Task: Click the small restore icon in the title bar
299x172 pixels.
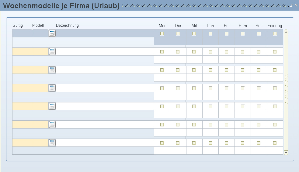Action: (x=291, y=5)
